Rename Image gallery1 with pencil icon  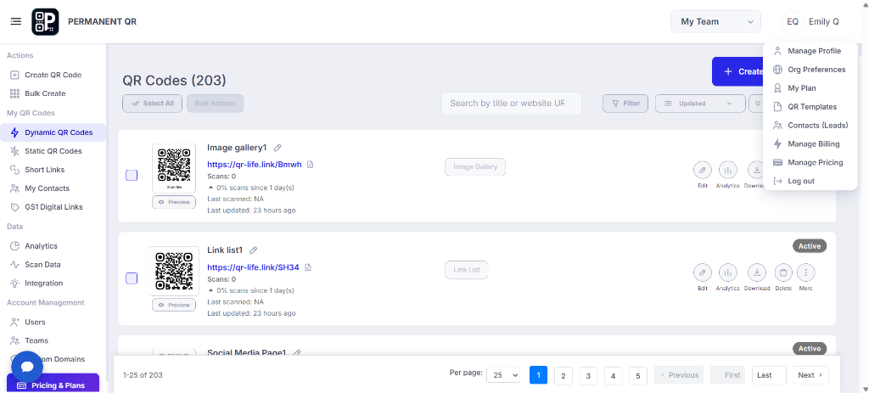tap(278, 148)
